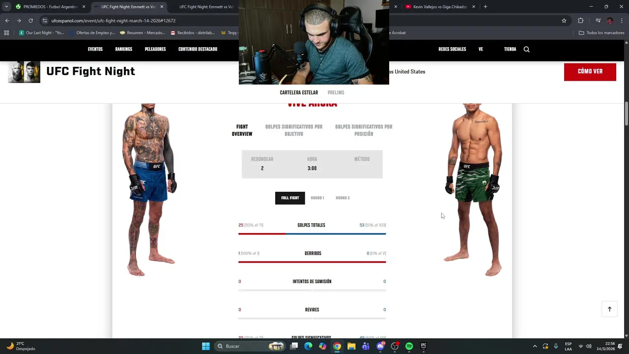Open Contenido Destacado menu
The height and width of the screenshot is (354, 629).
pos(198,49)
